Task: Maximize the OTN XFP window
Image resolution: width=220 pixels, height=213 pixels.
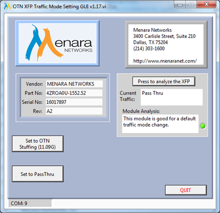Action: click(191, 5)
